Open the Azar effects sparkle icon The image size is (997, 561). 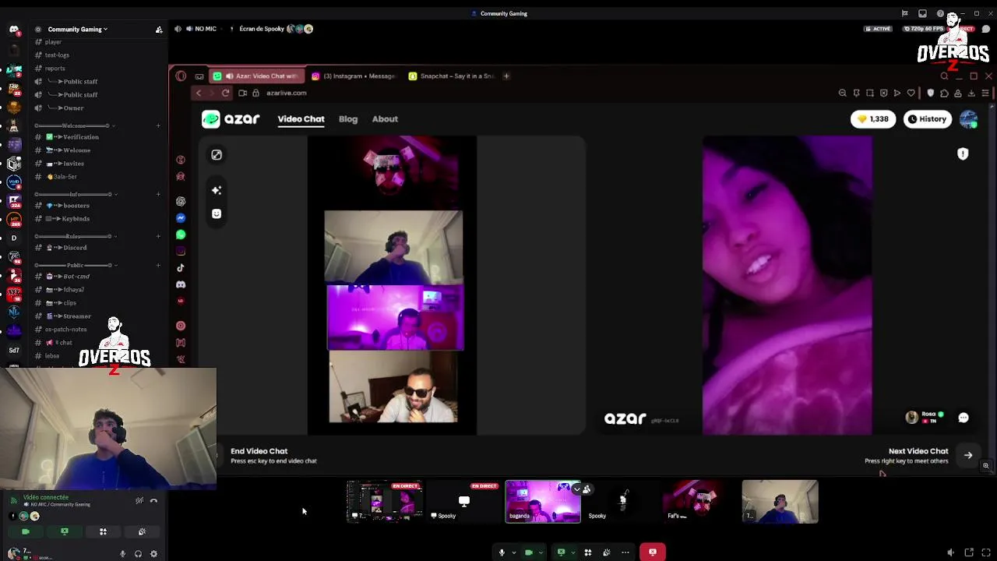pos(217,190)
